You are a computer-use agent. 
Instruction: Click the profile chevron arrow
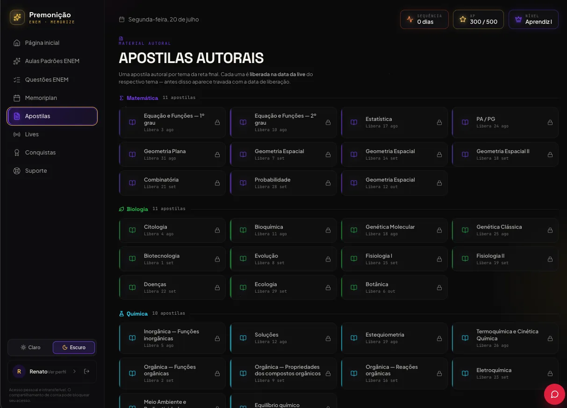click(74, 372)
